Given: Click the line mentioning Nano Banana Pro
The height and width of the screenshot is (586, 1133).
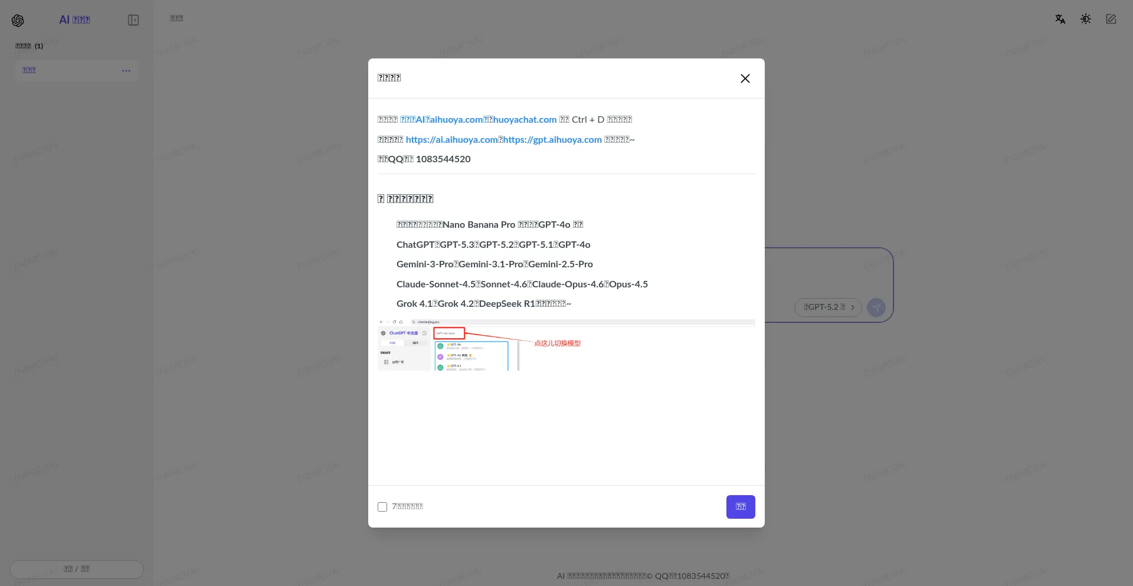Looking at the screenshot, I should [x=490, y=225].
